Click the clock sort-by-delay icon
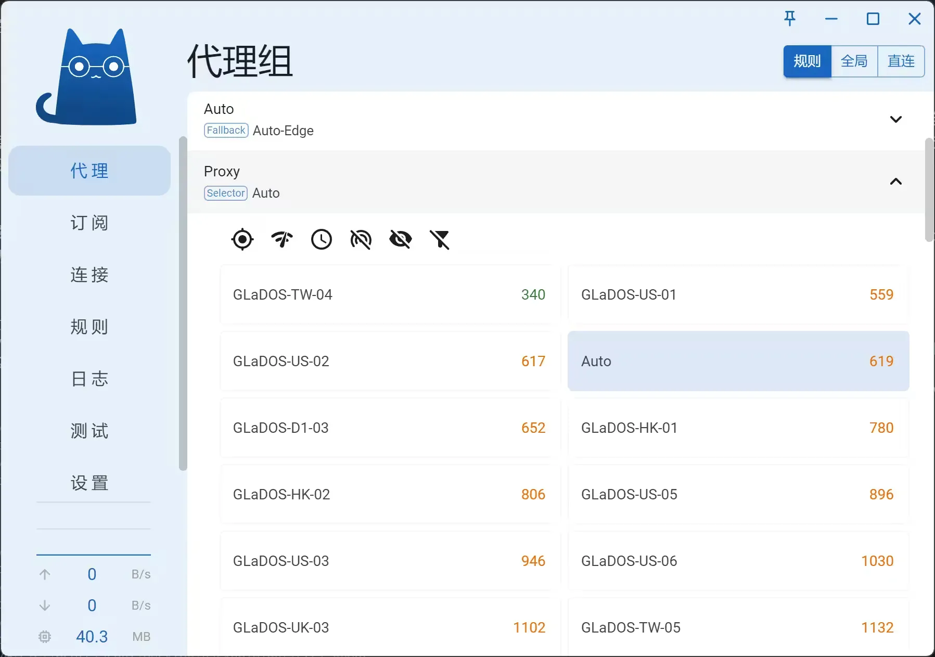The image size is (935, 657). (x=322, y=239)
